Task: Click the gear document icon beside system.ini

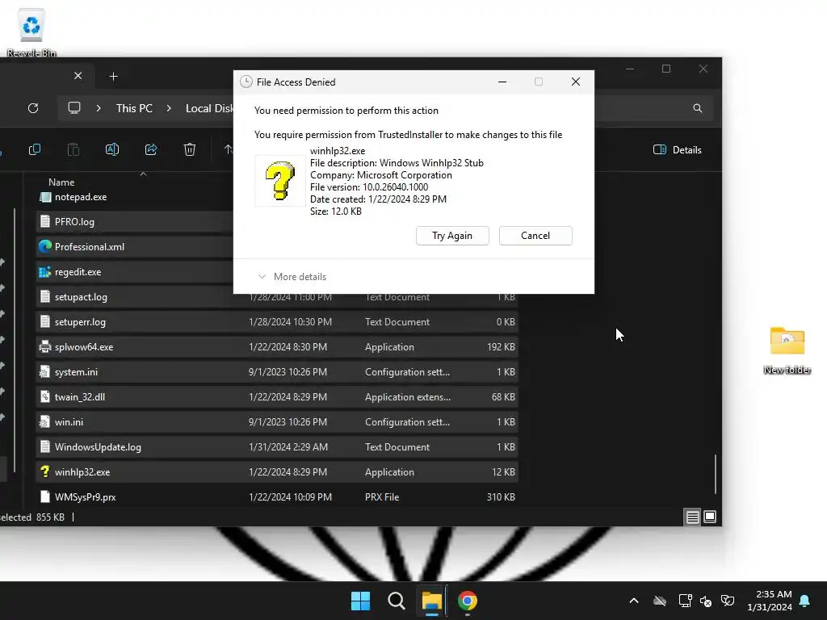Action: click(45, 371)
